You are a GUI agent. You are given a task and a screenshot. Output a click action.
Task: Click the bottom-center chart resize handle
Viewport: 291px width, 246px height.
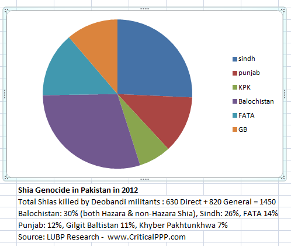coord(144,179)
